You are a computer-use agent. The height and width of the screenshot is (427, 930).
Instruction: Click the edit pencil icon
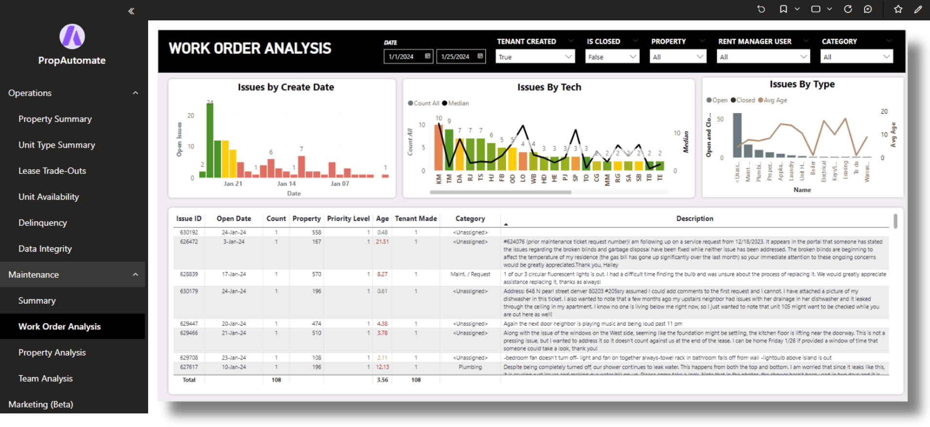[918, 9]
